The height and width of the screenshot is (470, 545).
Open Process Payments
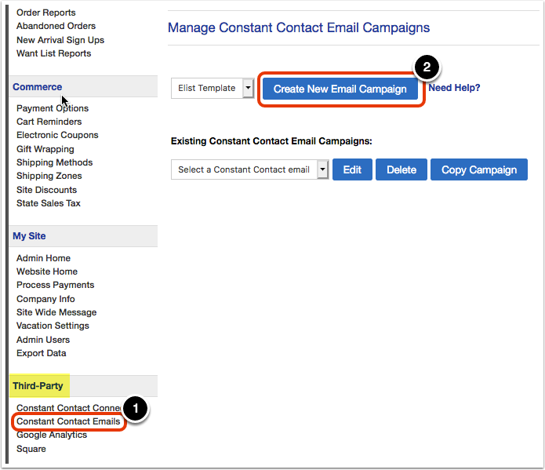coord(55,285)
